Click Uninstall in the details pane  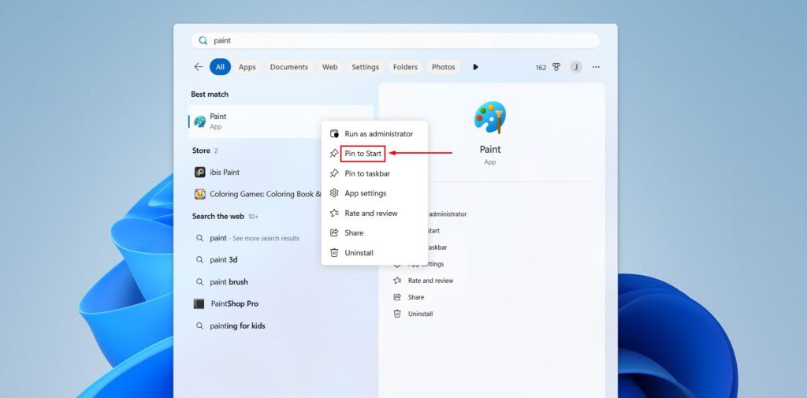[x=421, y=314]
